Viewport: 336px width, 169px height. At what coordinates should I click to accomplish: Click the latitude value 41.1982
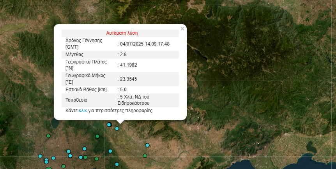point(128,65)
